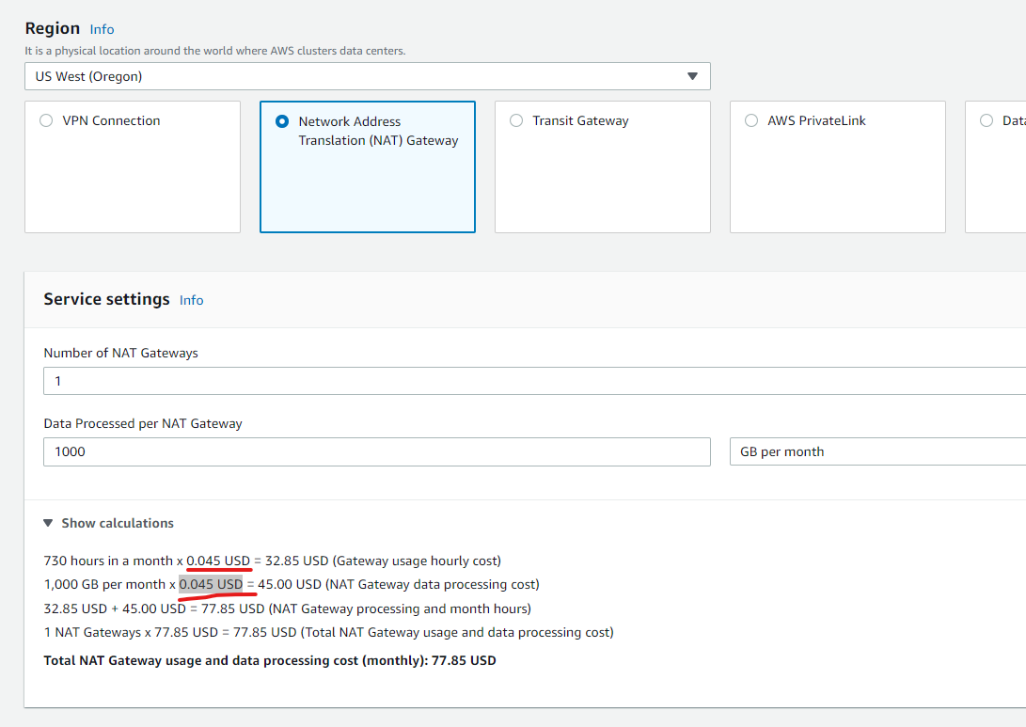Open the Info link beside Service settings
Viewport: 1026px width, 727px height.
[192, 300]
